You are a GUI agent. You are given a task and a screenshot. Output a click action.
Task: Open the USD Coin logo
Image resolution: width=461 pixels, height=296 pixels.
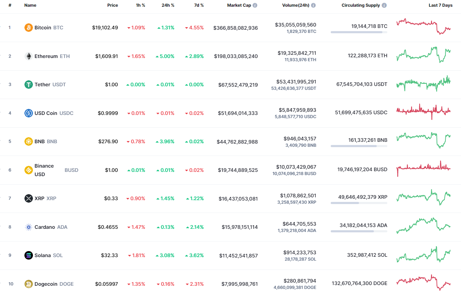point(28,113)
